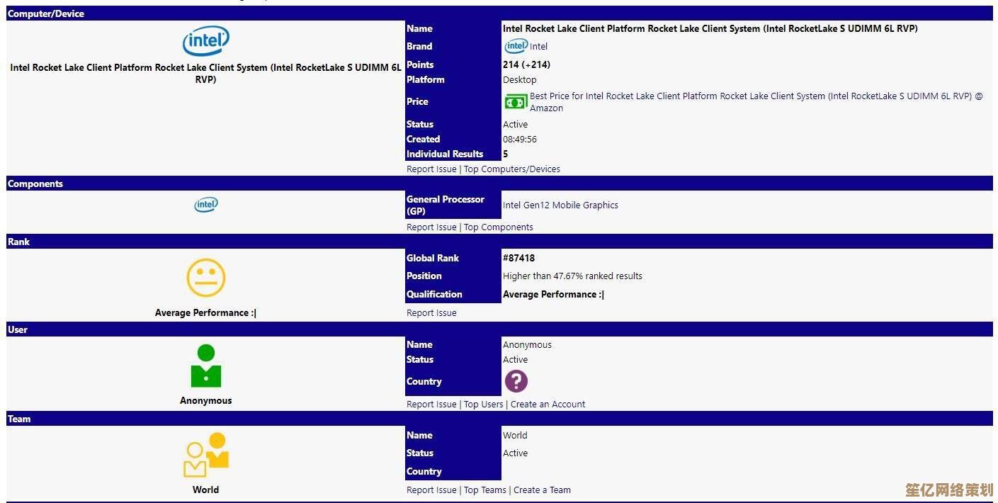Open Create a Team link
Viewport: 998px width, 503px height.
point(542,490)
